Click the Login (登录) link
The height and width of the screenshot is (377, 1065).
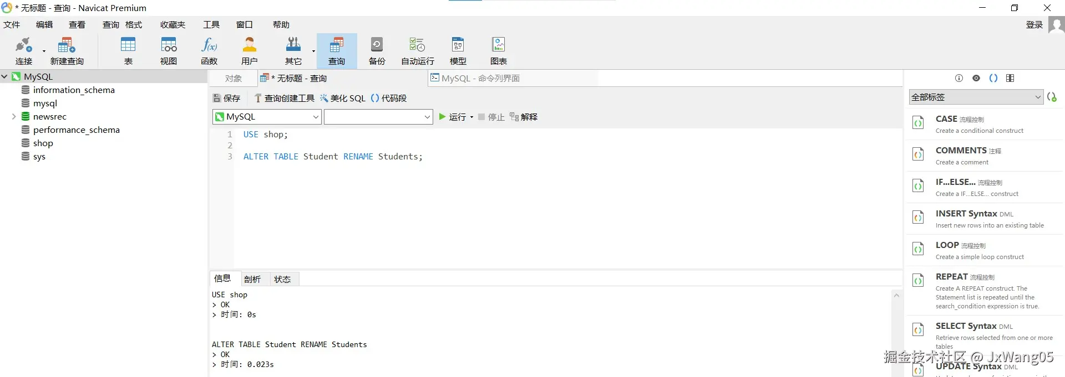[1034, 25]
